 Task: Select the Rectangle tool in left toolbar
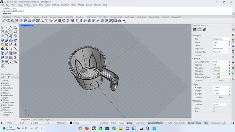pos(15,32)
